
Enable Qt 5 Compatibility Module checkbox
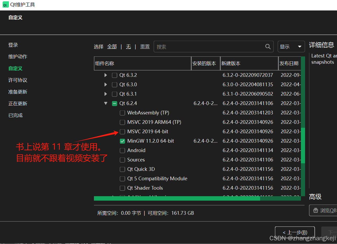click(122, 179)
